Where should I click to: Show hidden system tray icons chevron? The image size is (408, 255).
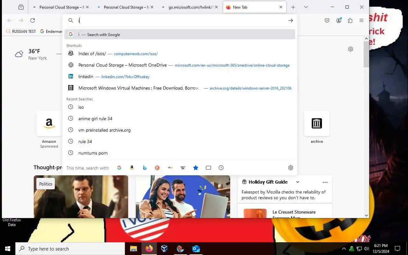tap(344, 249)
